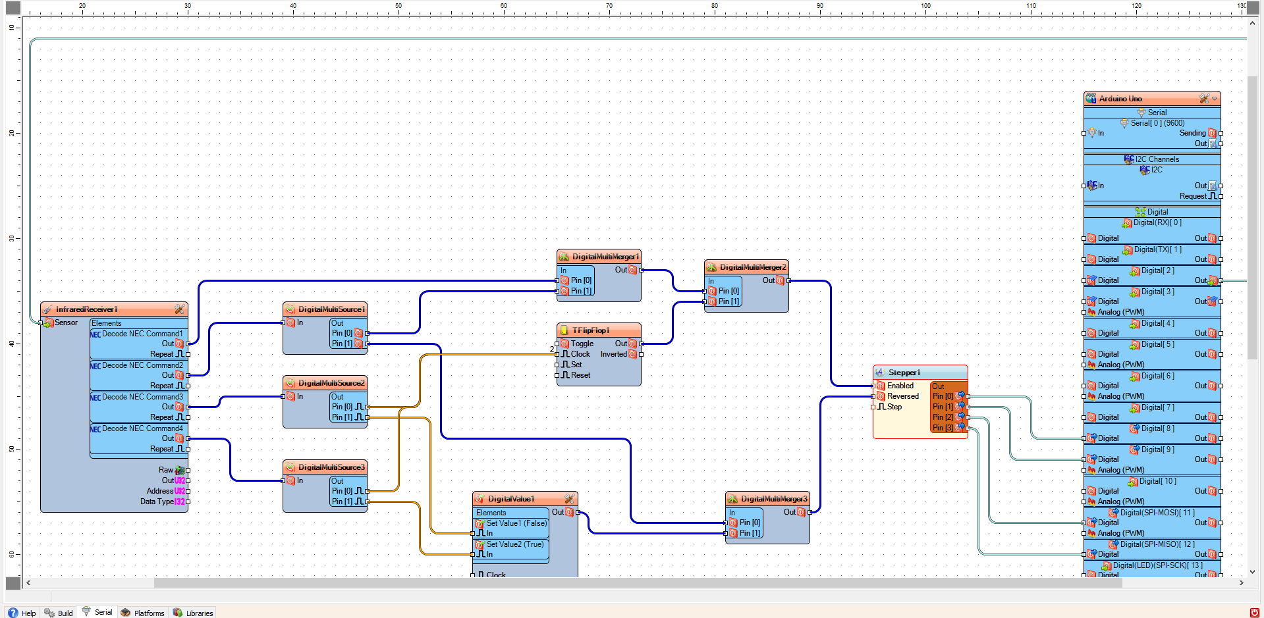1264x618 pixels.
Task: Select the Stepper1 component title
Action: pos(904,373)
